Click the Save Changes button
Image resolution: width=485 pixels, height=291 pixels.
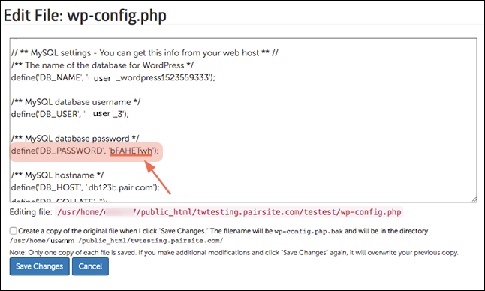pos(39,266)
